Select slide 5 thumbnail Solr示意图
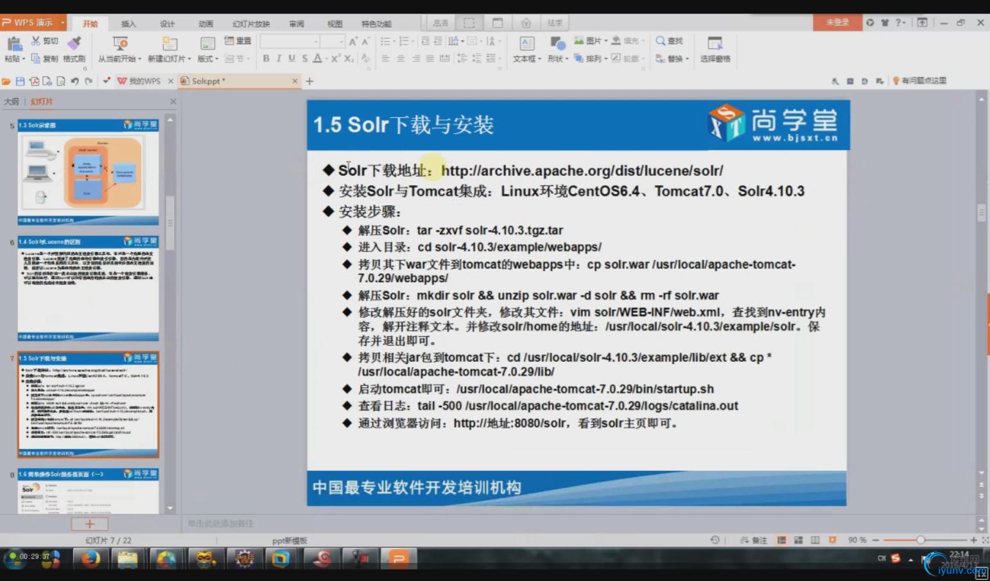The height and width of the screenshot is (581, 990). [x=88, y=171]
